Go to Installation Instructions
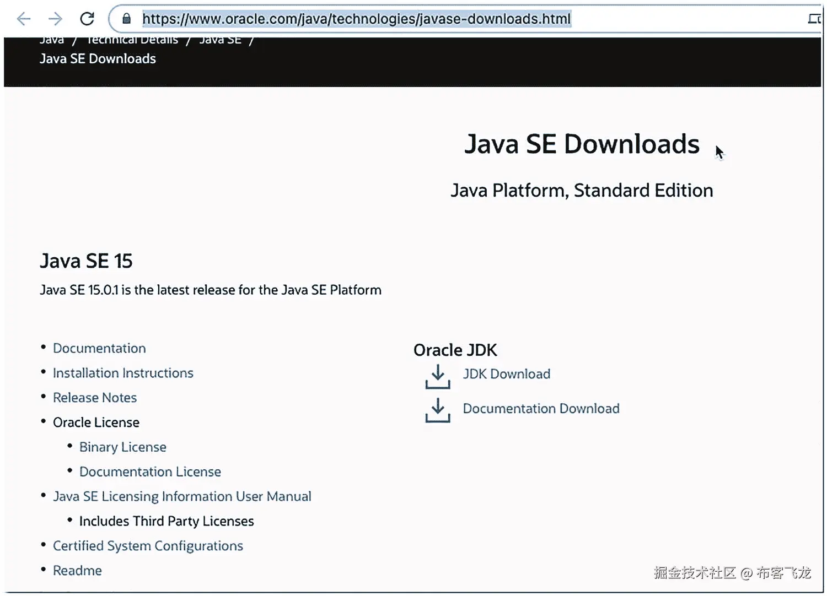The image size is (827, 596). [123, 373]
